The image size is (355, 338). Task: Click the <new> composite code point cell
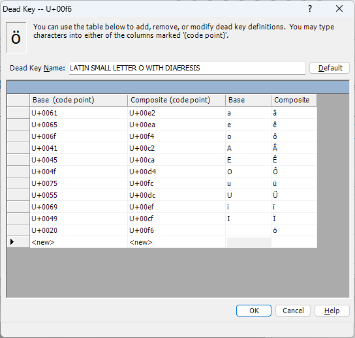(176, 242)
